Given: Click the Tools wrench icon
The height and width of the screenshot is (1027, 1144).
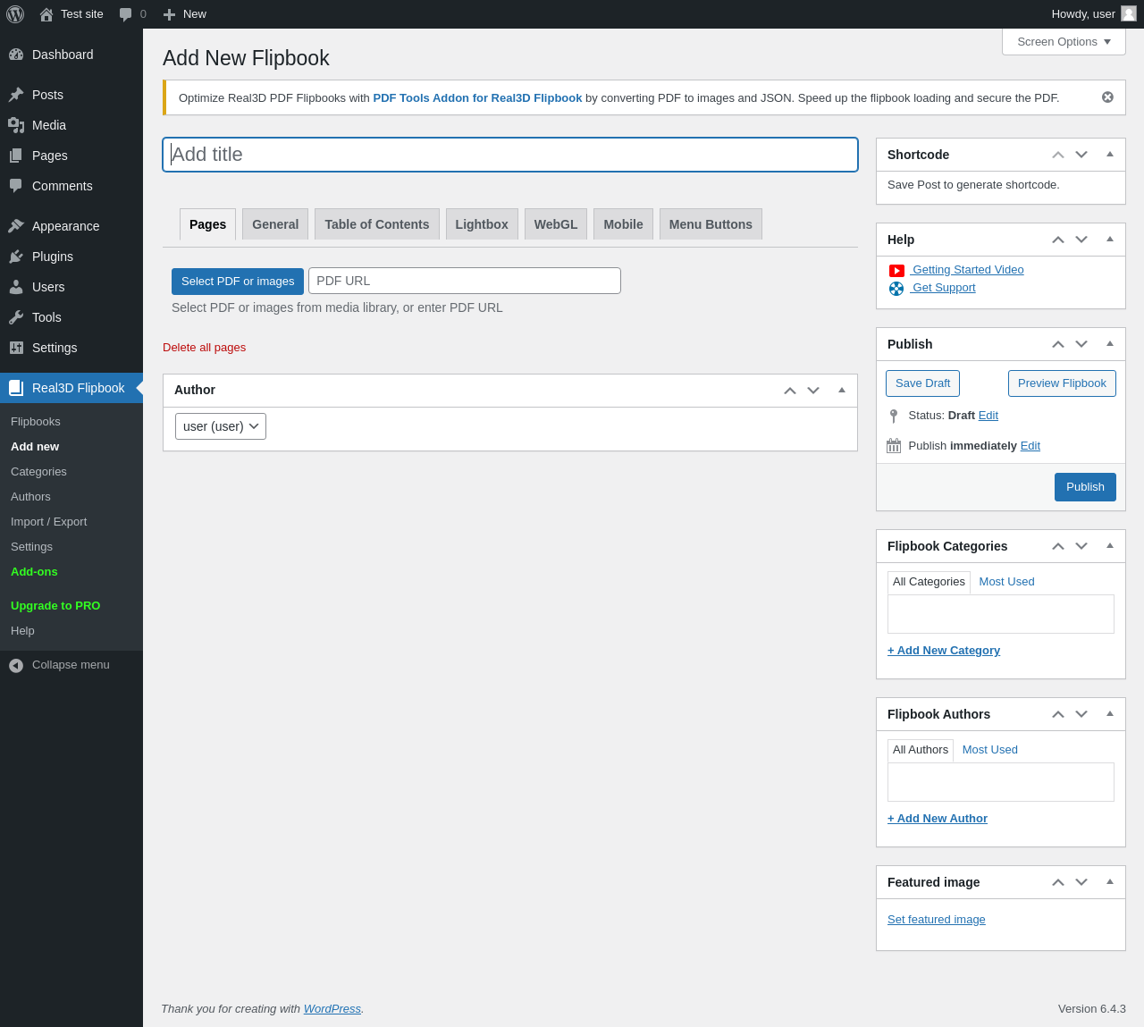Looking at the screenshot, I should pos(16,317).
